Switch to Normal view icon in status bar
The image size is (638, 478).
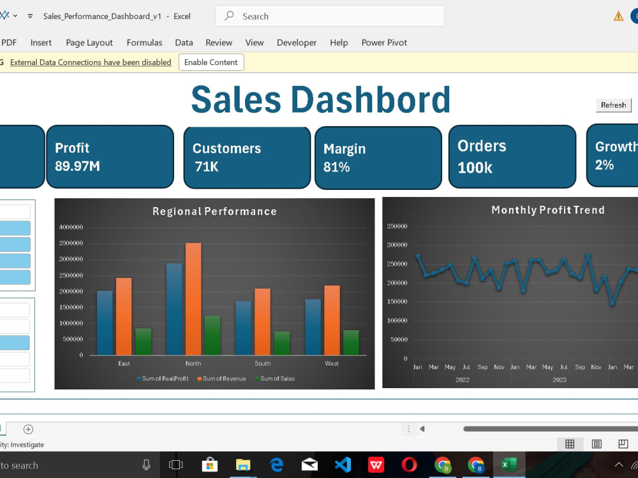[x=570, y=444]
